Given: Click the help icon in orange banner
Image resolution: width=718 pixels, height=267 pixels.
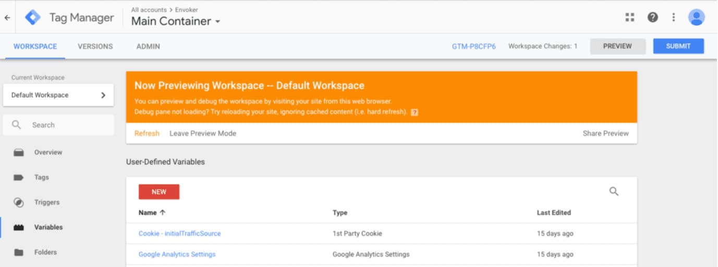Looking at the screenshot, I should 415,112.
